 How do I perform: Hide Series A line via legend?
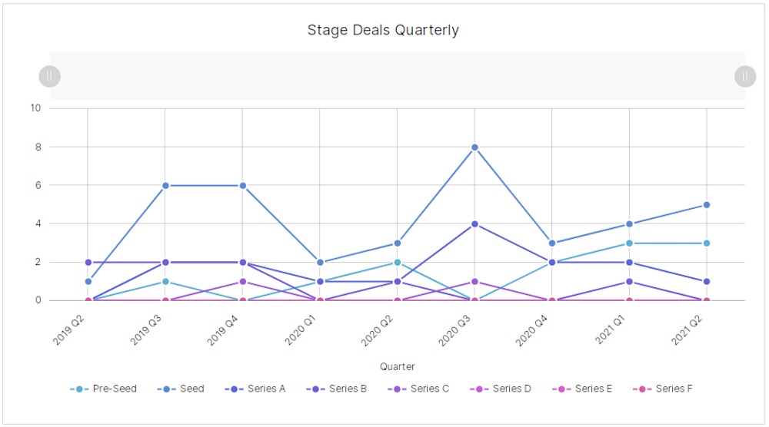256,389
